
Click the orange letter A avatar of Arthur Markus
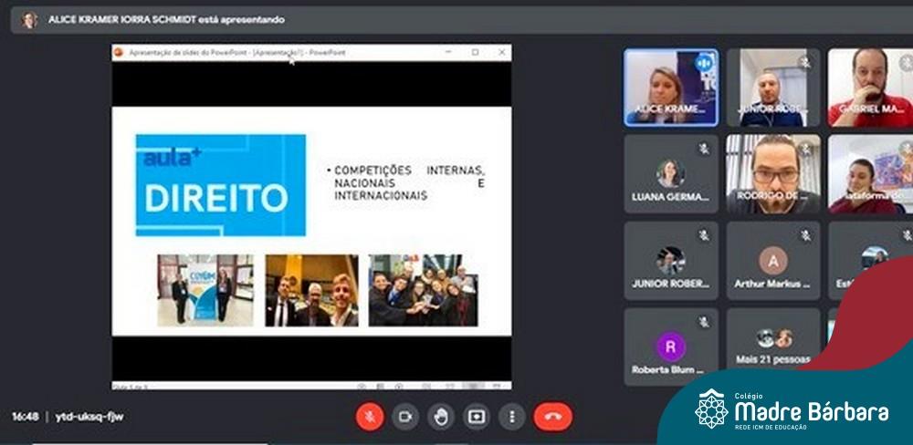click(772, 261)
